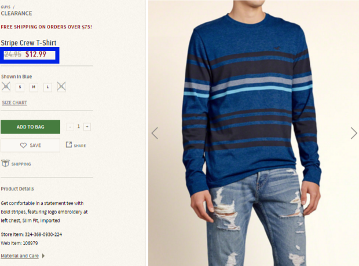Click the shipping box icon
Screen dimensions: 359x266
[x=5, y=163]
